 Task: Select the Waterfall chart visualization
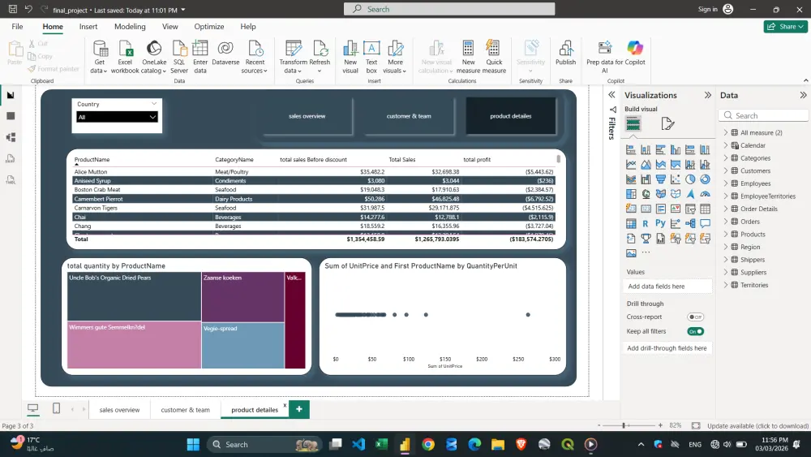pyautogui.click(x=646, y=179)
